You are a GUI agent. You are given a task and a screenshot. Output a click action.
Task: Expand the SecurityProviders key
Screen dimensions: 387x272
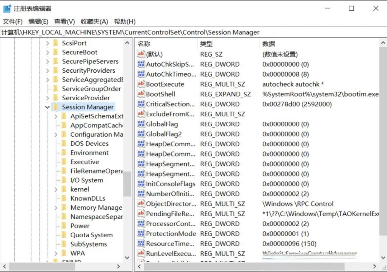(47, 71)
